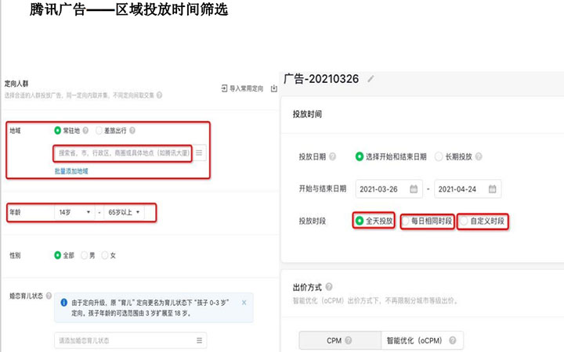Open the end date calendar icon for 2021-04-24

(x=491, y=189)
